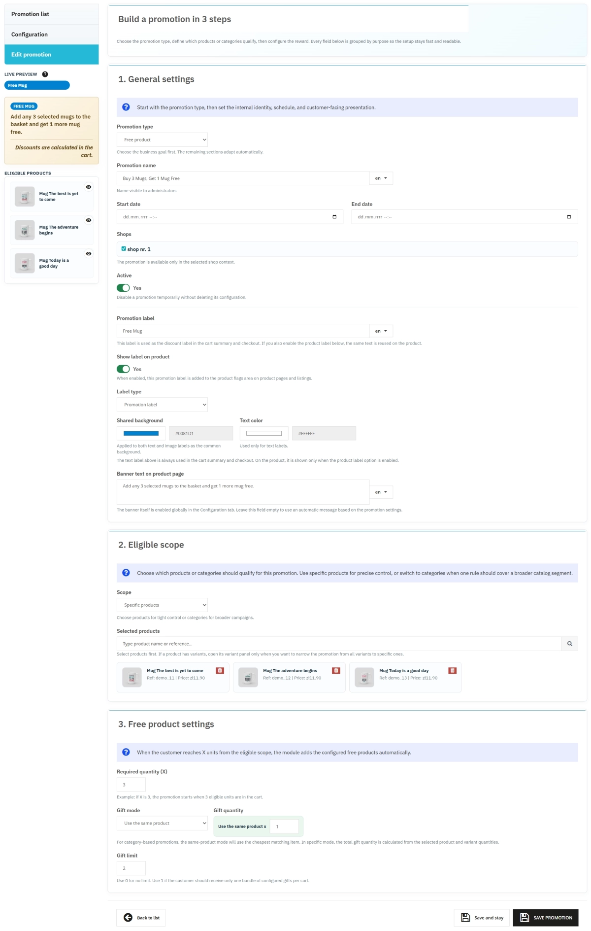Switch to the Configuration tab
The image size is (591, 931).
click(x=51, y=34)
